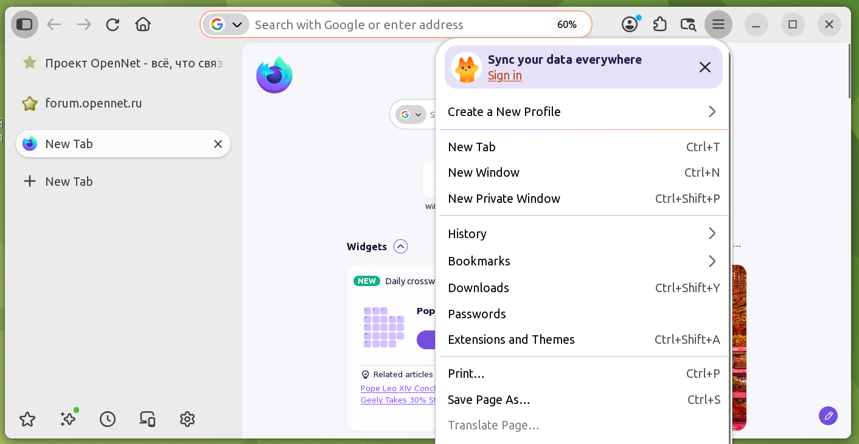Show the history clock in the sidebar

108,419
